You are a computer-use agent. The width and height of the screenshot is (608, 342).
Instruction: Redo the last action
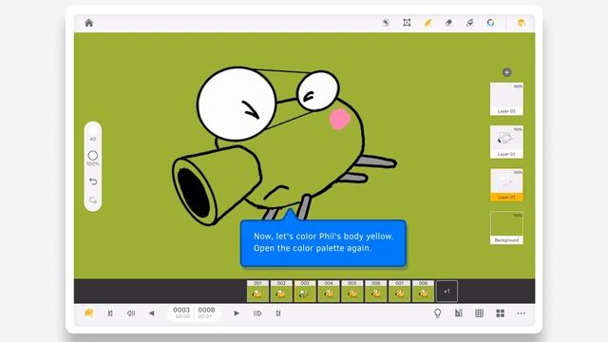point(93,200)
